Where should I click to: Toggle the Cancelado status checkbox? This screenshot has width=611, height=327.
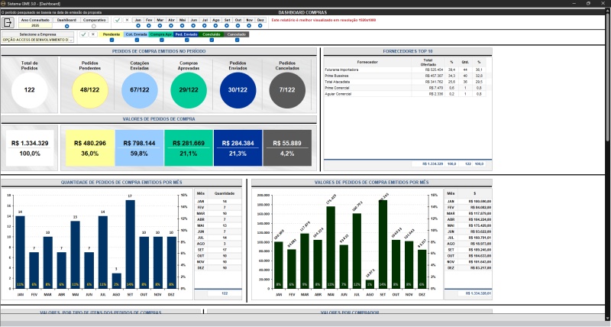237,40
